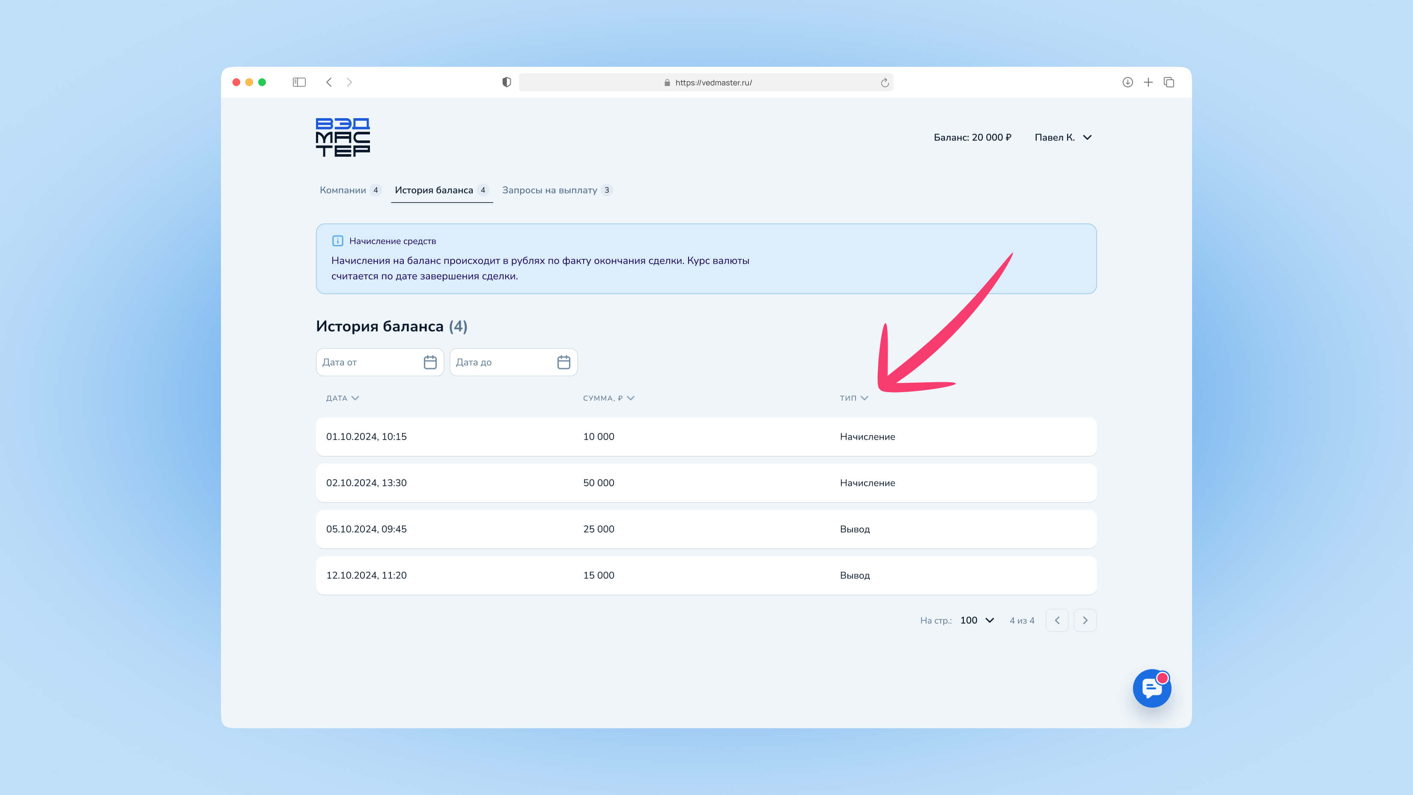Switch to the Компании tab

[343, 190]
